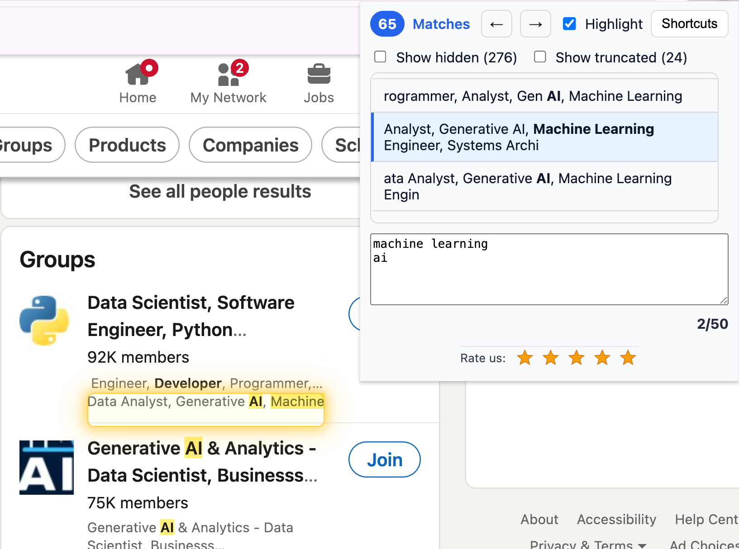Open the Shortcuts button
Viewport: 739px width, 549px height.
[x=689, y=24]
